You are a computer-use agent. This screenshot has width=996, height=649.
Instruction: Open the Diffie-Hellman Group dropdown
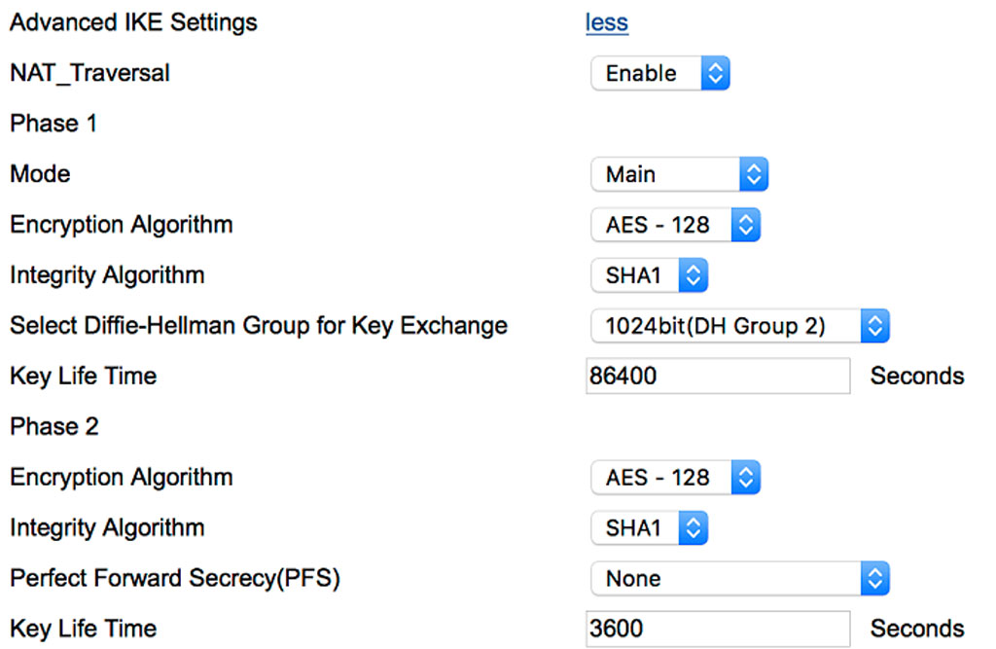tap(739, 326)
